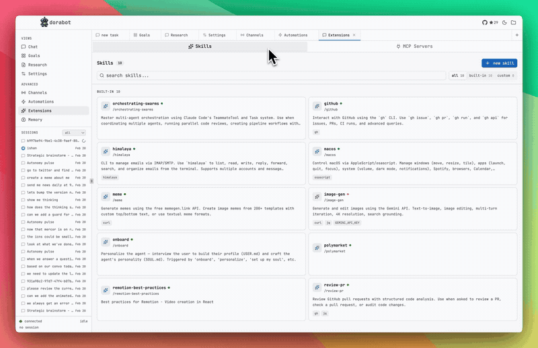The image size is (538, 348).
Task: Open the orchestrating-swarms skill icon
Action: [x=106, y=106]
